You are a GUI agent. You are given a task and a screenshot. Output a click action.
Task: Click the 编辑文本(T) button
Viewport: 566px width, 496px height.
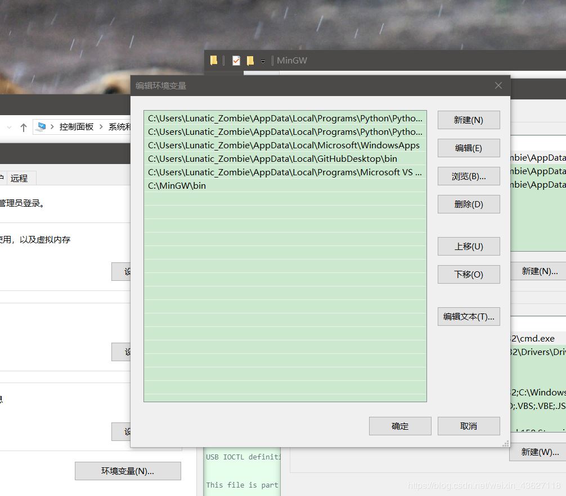click(469, 316)
